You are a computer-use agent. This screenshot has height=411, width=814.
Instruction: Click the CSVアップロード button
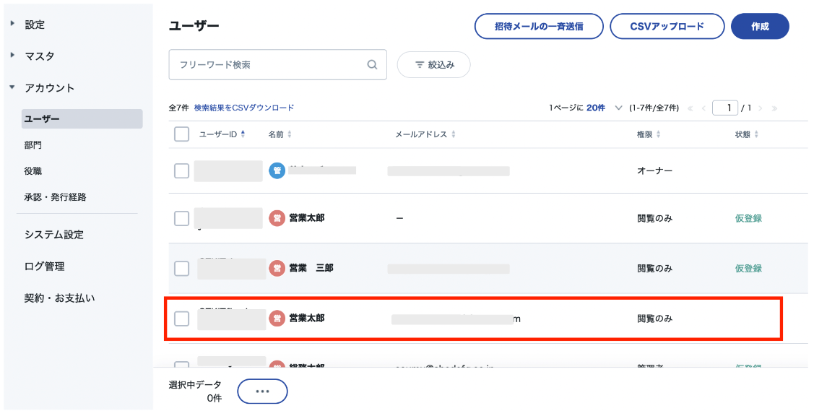click(667, 26)
